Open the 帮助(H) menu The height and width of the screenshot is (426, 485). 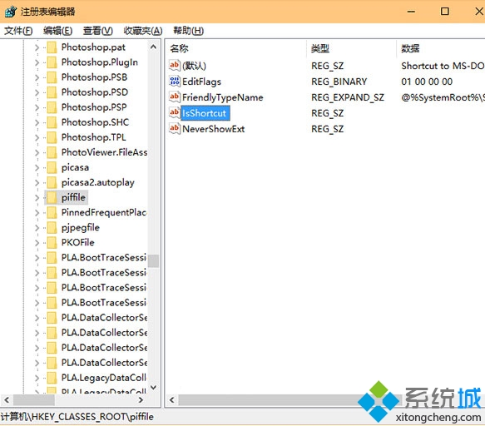(188, 31)
